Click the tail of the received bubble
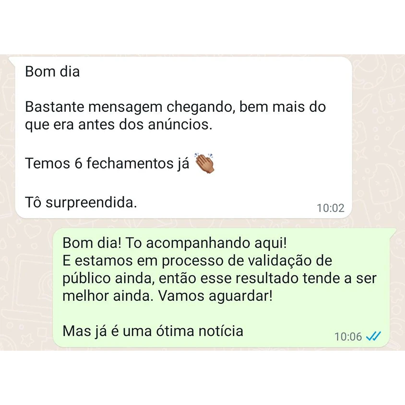405x405 pixels. 12,60
